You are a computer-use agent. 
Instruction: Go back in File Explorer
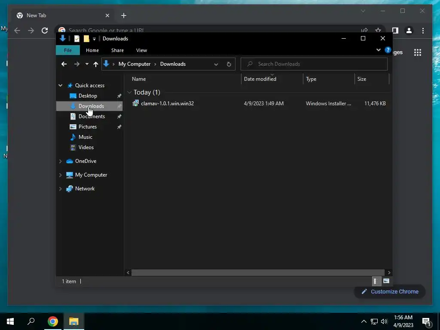tap(64, 64)
